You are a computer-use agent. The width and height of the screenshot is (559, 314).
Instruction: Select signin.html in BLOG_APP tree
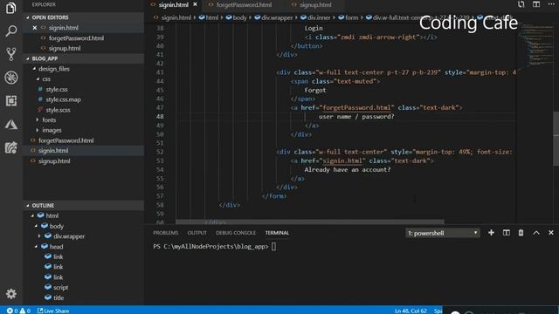coord(53,151)
